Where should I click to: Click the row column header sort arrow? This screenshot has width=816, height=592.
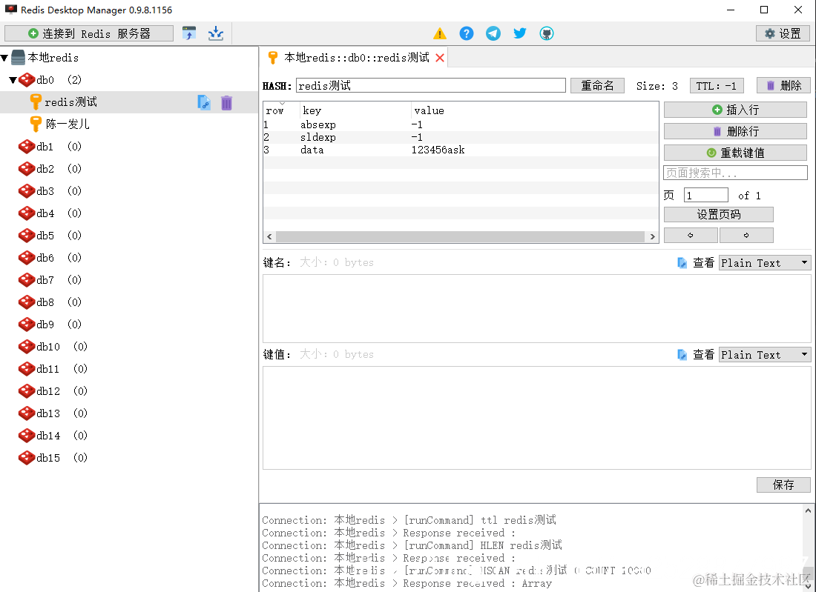point(282,104)
